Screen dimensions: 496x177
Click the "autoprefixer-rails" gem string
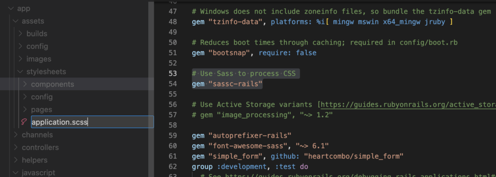click(x=250, y=135)
